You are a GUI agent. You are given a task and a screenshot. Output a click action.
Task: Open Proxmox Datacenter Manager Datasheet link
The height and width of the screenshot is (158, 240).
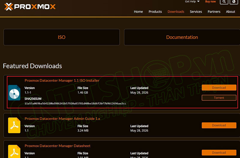pos(57,146)
